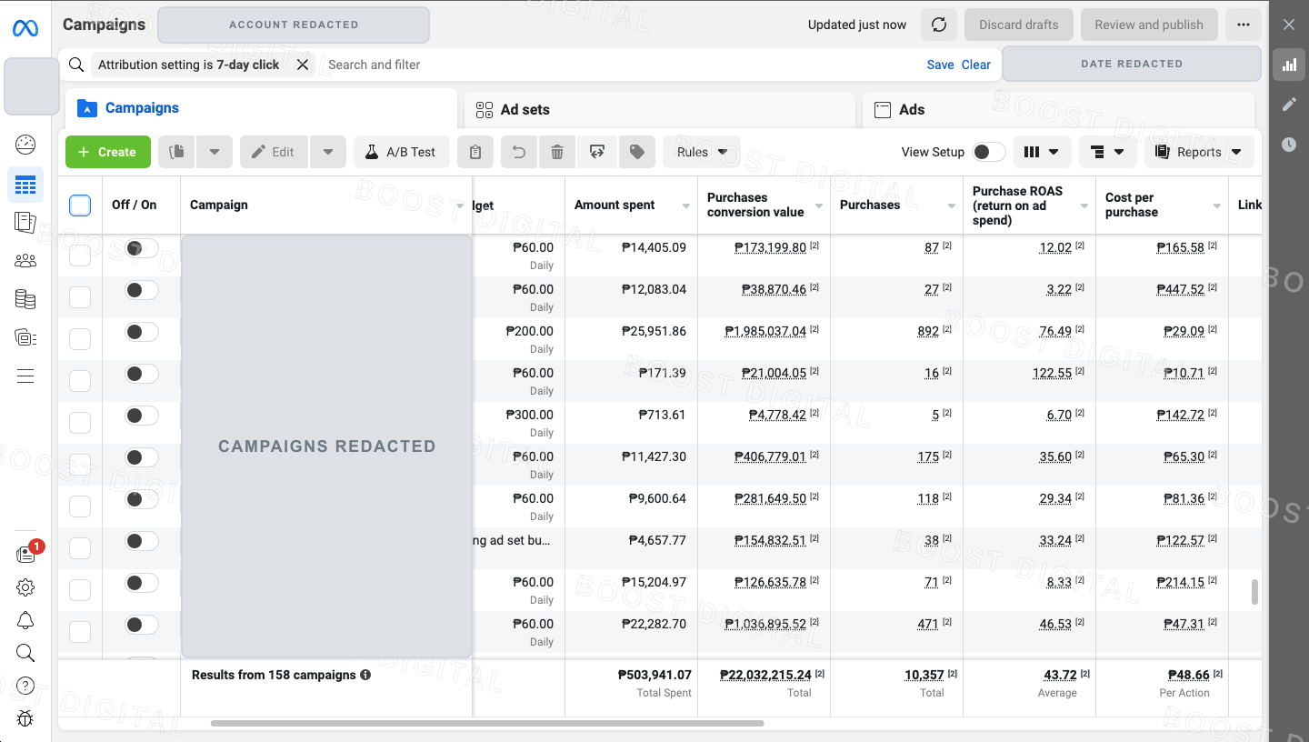Open the pencil edit icon in right panel

pyautogui.click(x=1289, y=105)
